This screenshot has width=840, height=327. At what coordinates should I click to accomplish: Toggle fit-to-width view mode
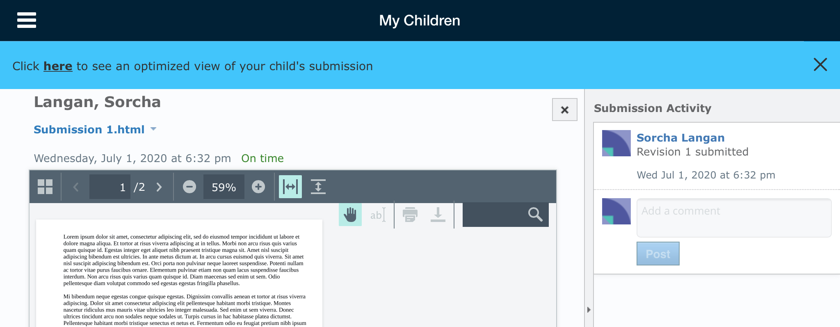tap(290, 187)
